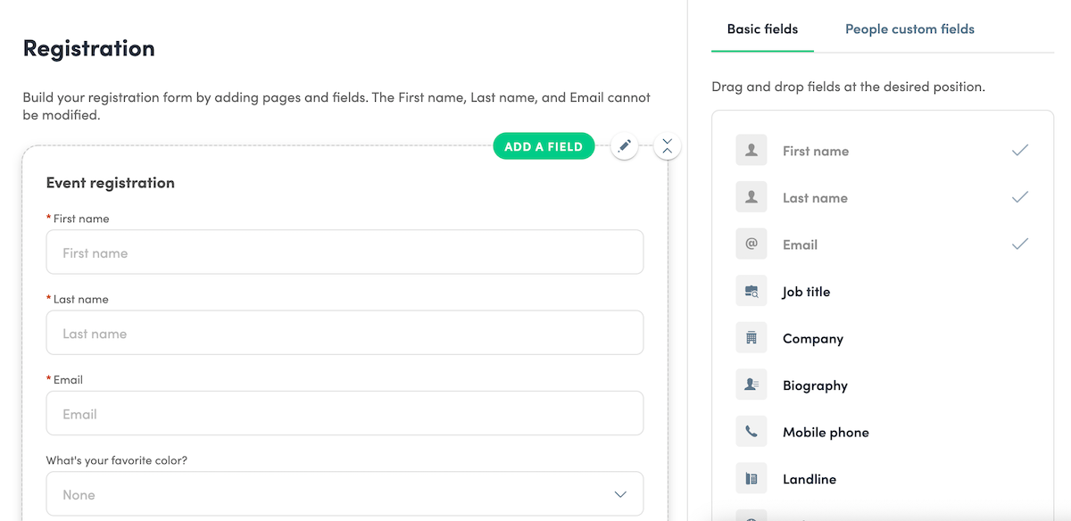The image size is (1071, 521).
Task: Click the First name person icon
Action: [x=751, y=151]
